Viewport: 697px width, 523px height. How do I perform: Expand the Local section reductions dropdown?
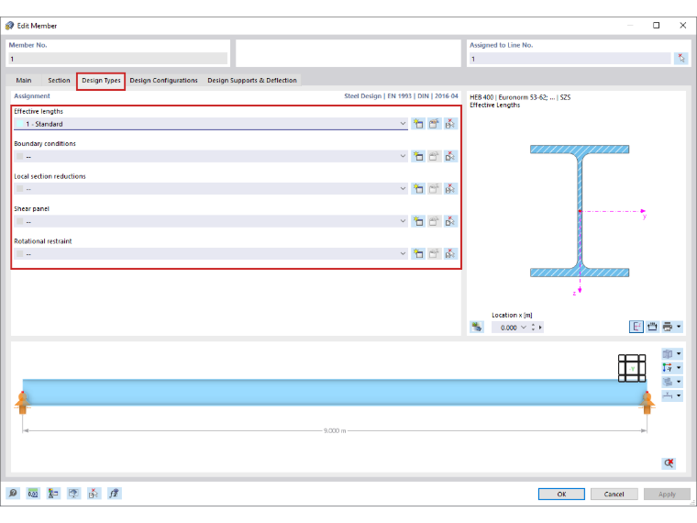pyautogui.click(x=403, y=189)
